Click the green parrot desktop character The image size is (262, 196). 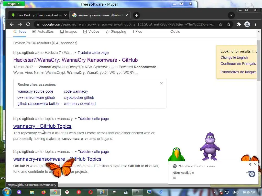(177, 154)
